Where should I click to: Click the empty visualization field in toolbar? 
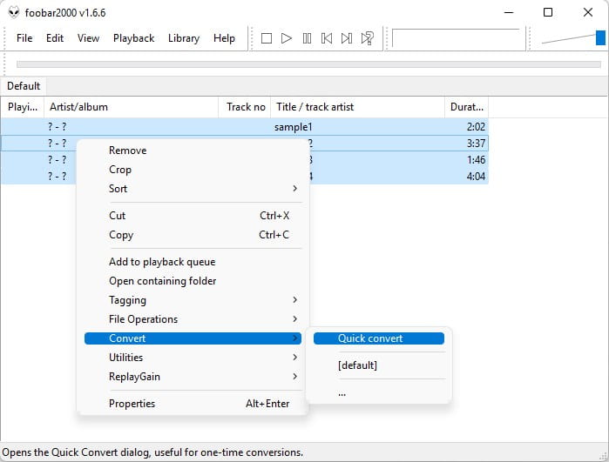pos(456,38)
